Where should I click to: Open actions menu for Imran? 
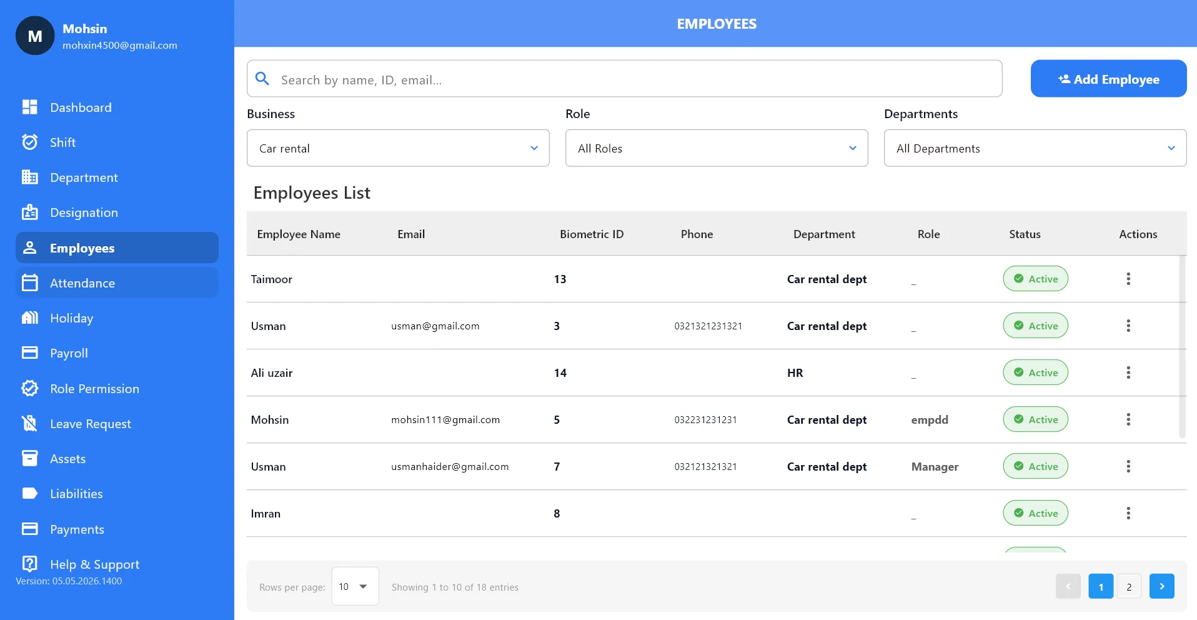tap(1128, 513)
